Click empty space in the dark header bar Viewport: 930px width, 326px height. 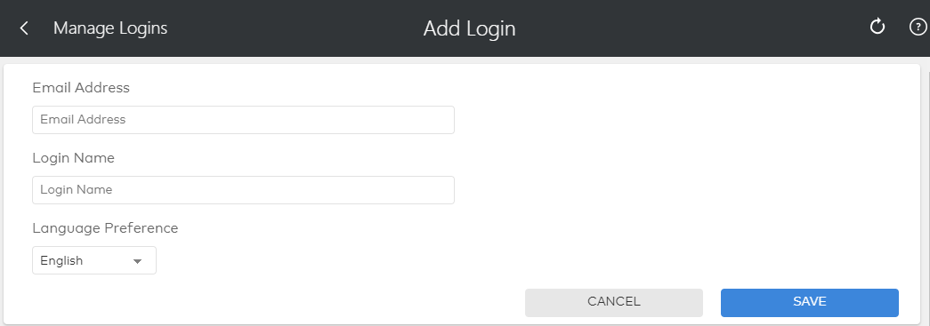coord(682,28)
